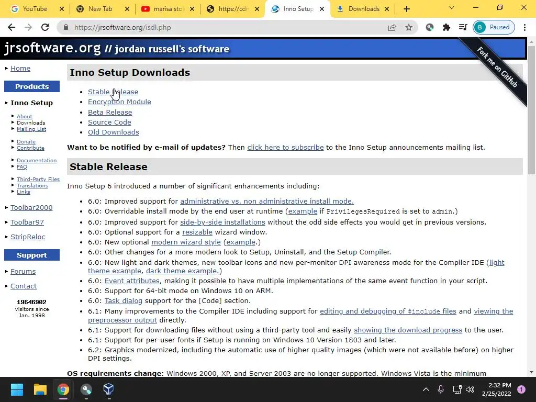536x402 pixels.
Task: Open the Extensions puzzle icon
Action: point(446,27)
